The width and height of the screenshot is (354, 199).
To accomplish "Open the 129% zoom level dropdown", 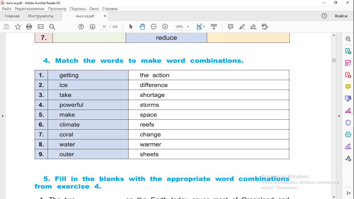I will point(188,27).
